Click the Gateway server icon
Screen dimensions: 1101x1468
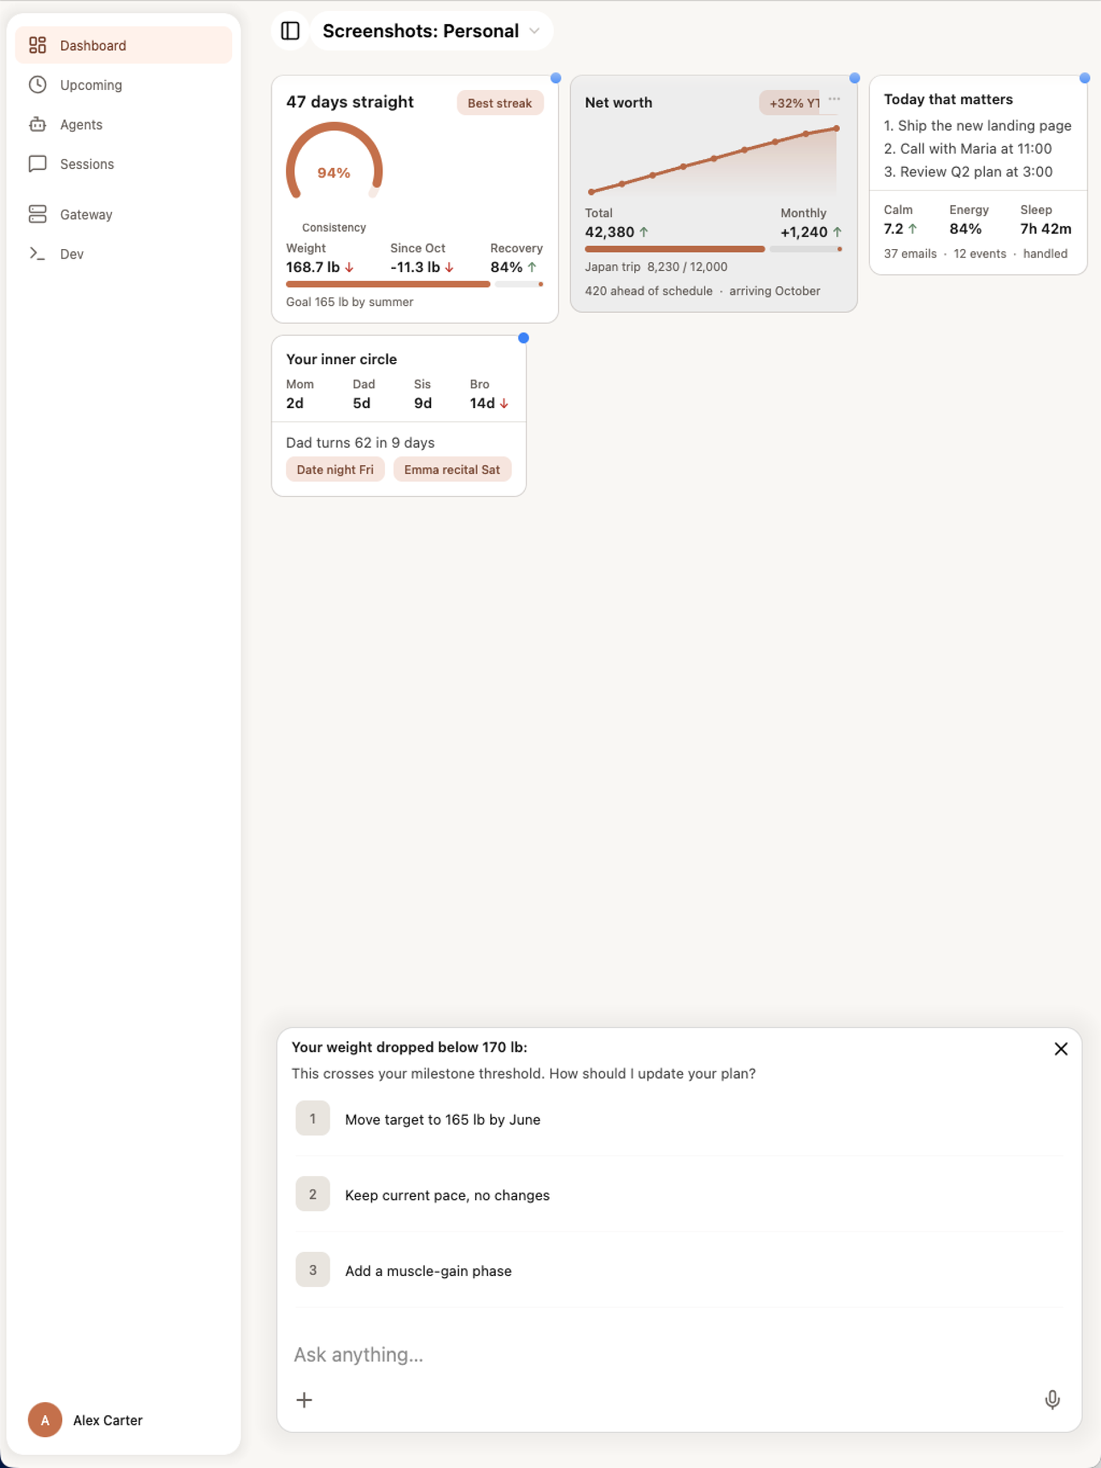(38, 214)
